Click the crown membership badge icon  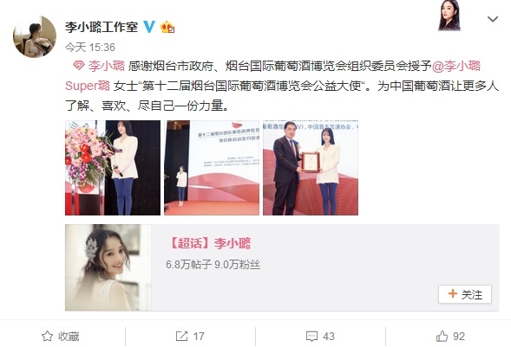click(167, 27)
